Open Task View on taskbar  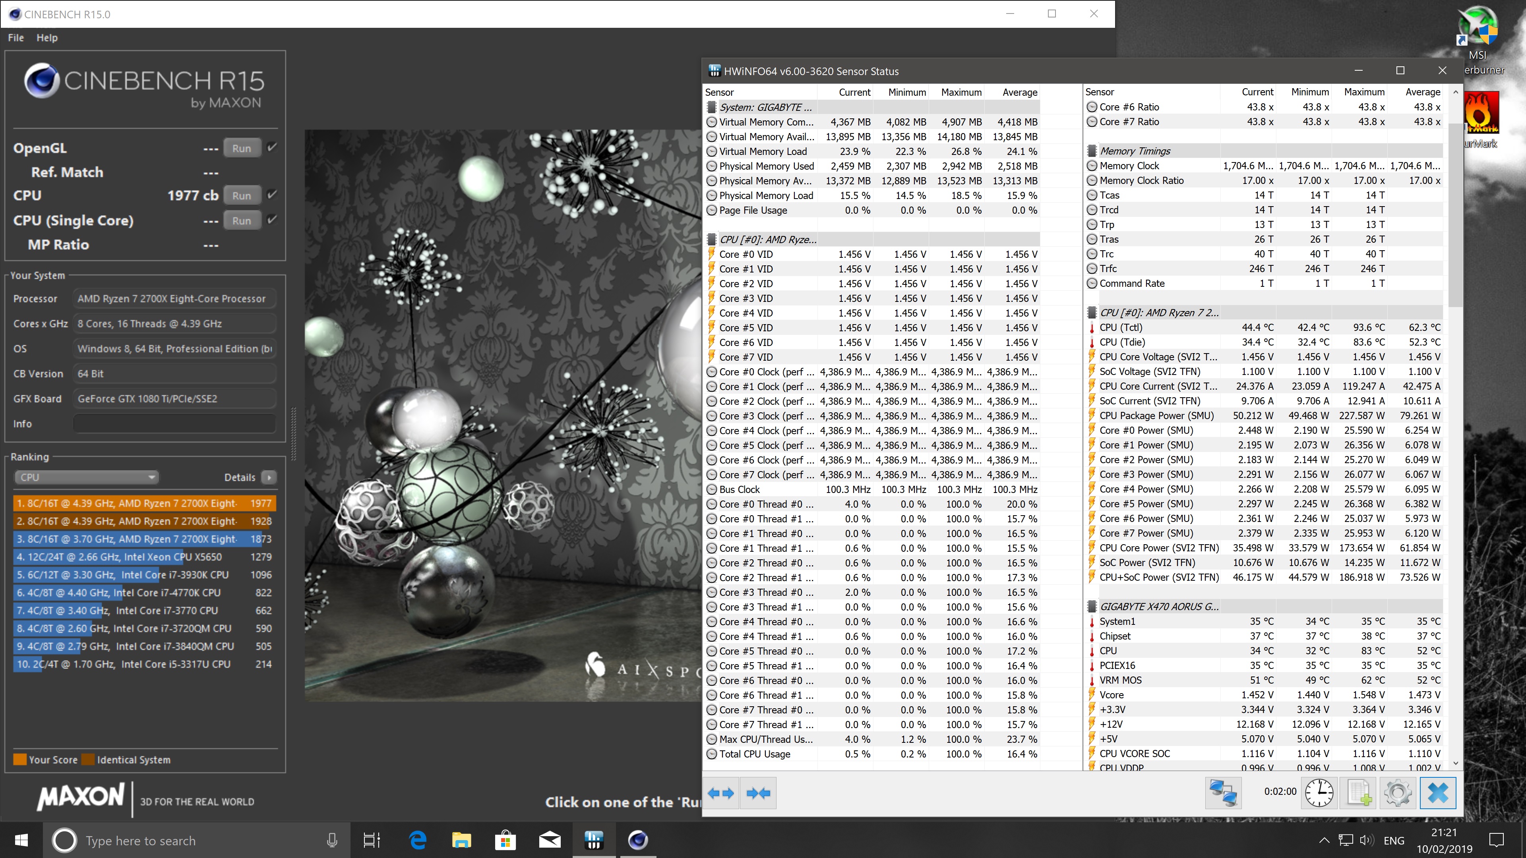(372, 840)
